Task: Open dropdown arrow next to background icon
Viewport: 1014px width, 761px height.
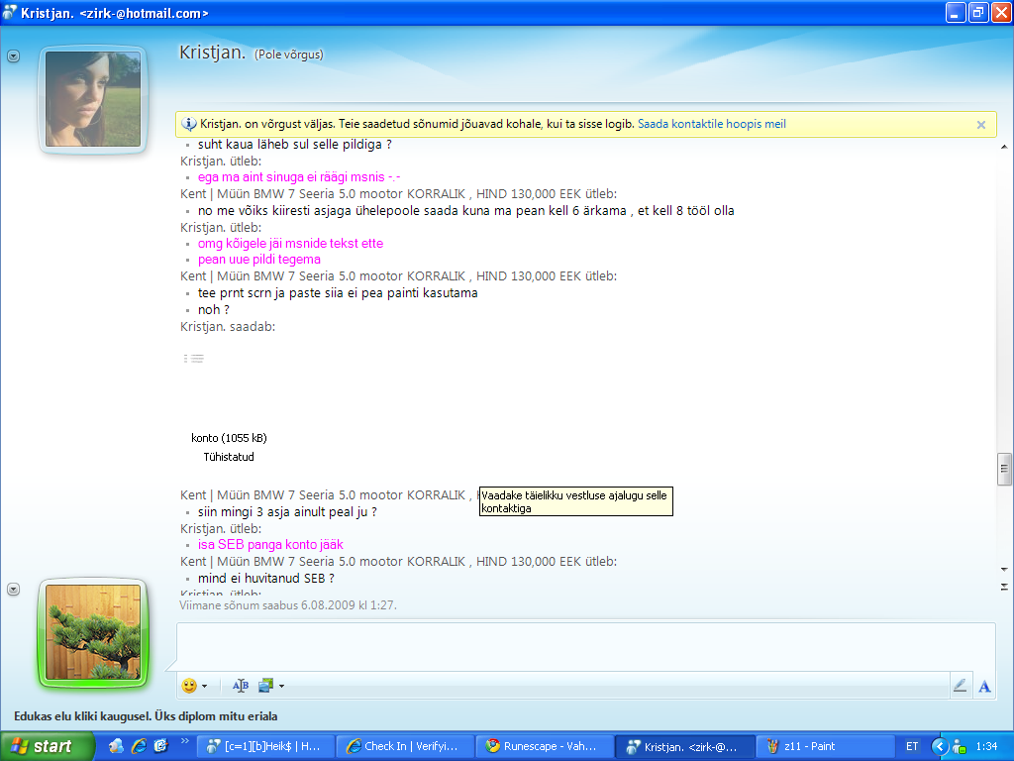Action: click(x=281, y=686)
